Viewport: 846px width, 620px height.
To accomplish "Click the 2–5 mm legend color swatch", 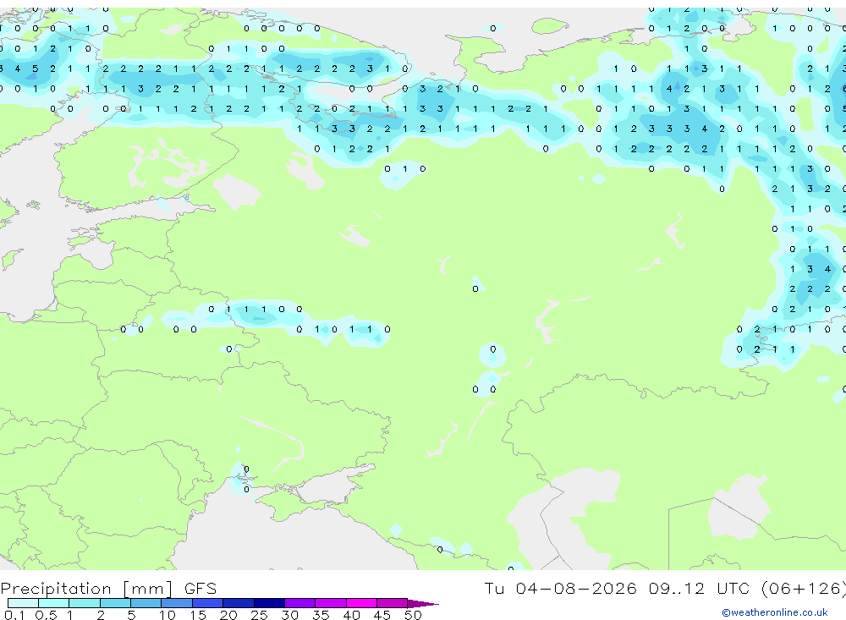I will pyautogui.click(x=115, y=603).
